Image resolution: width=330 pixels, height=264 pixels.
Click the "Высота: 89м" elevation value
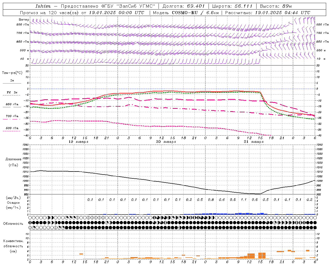(276, 6)
